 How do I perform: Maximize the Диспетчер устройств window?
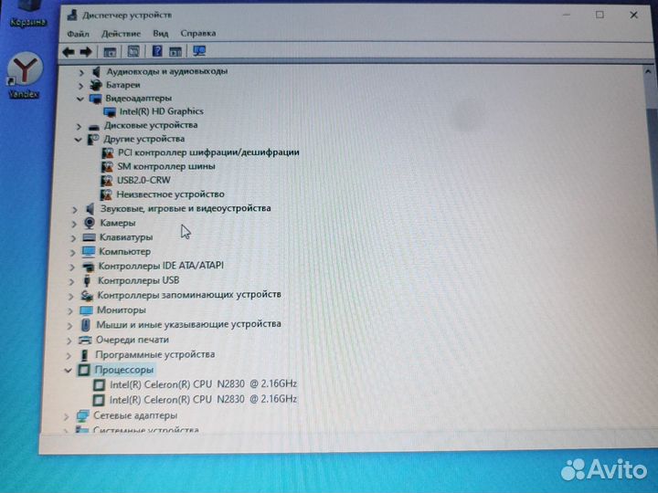click(600, 16)
